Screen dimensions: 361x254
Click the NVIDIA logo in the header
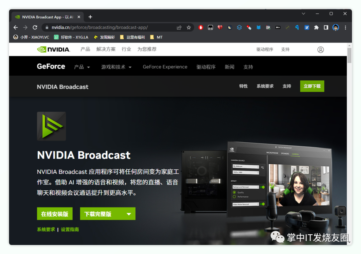click(x=53, y=49)
